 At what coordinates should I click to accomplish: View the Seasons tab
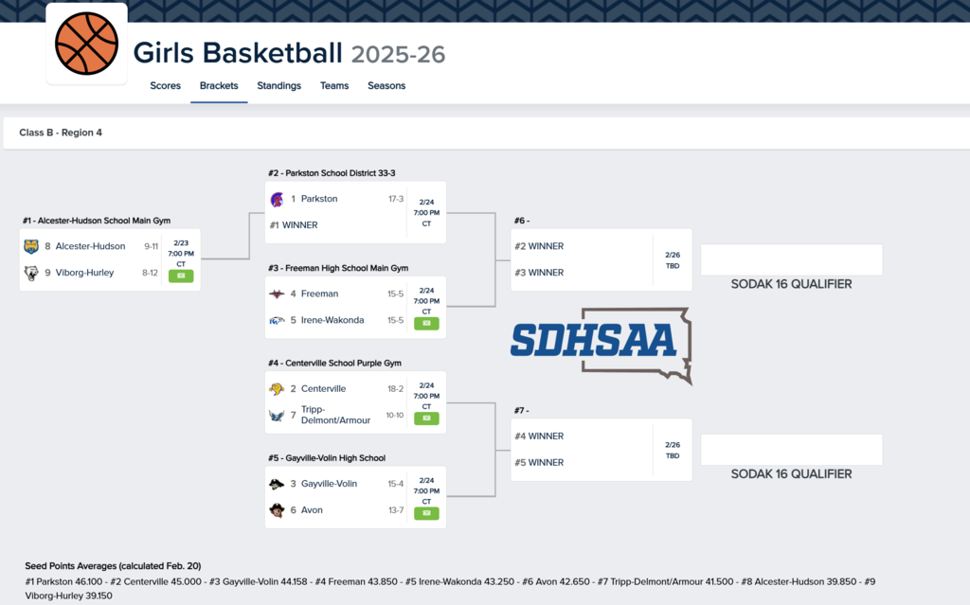click(386, 85)
